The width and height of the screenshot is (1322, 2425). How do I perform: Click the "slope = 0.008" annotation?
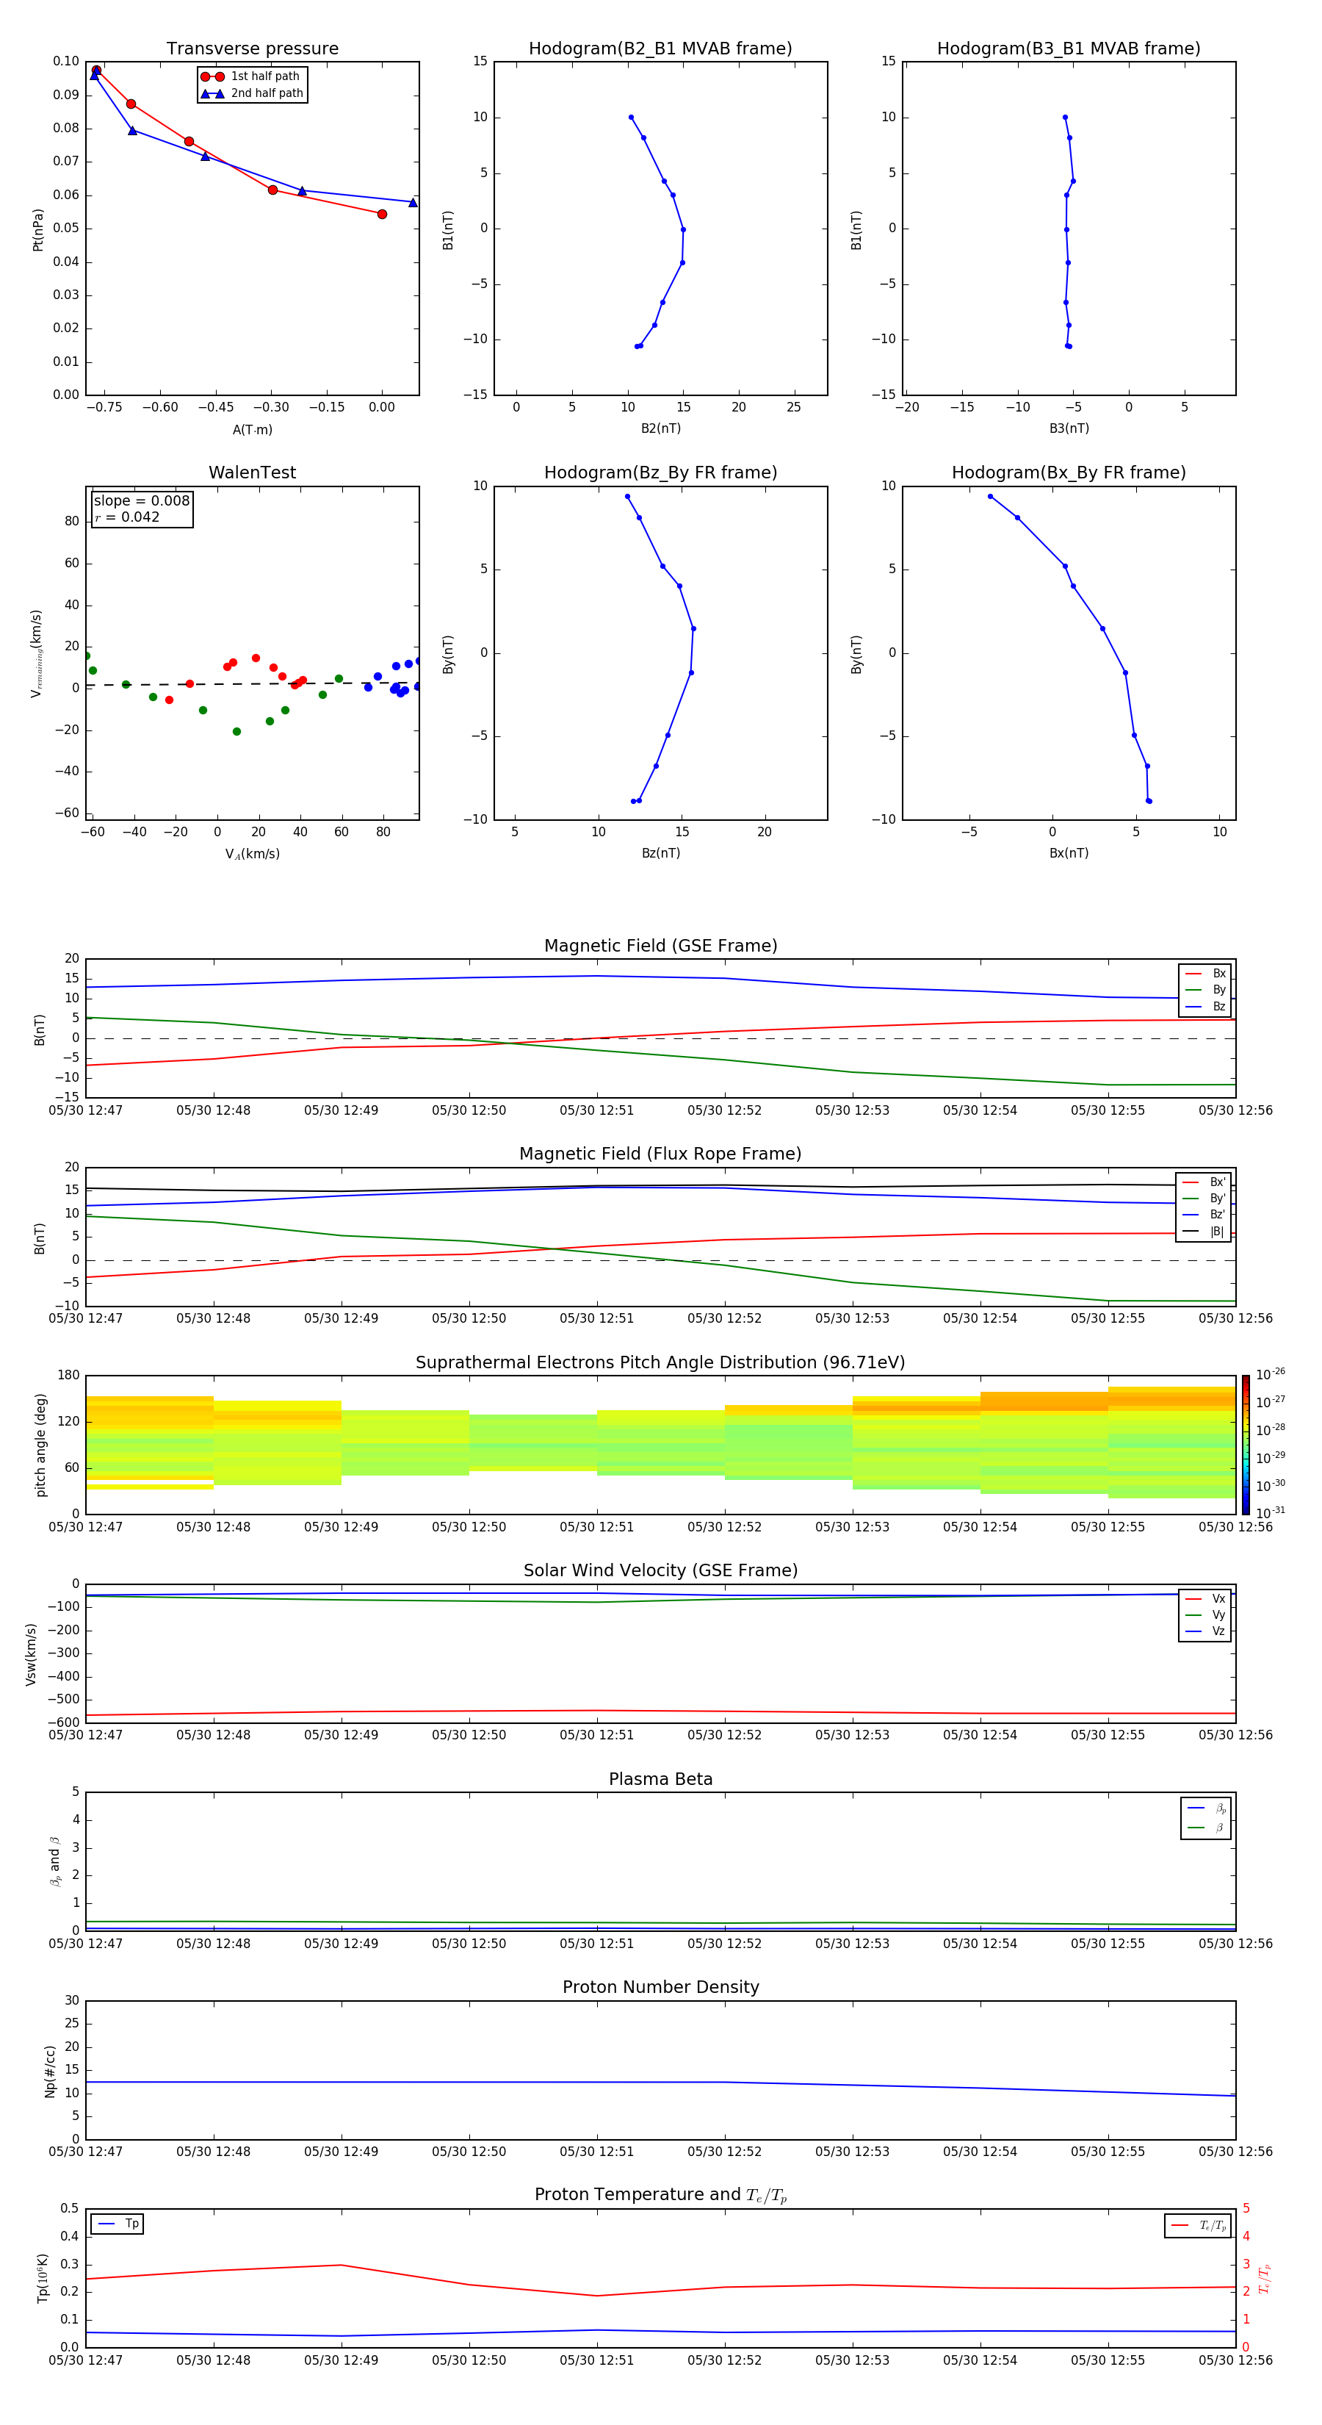[141, 501]
